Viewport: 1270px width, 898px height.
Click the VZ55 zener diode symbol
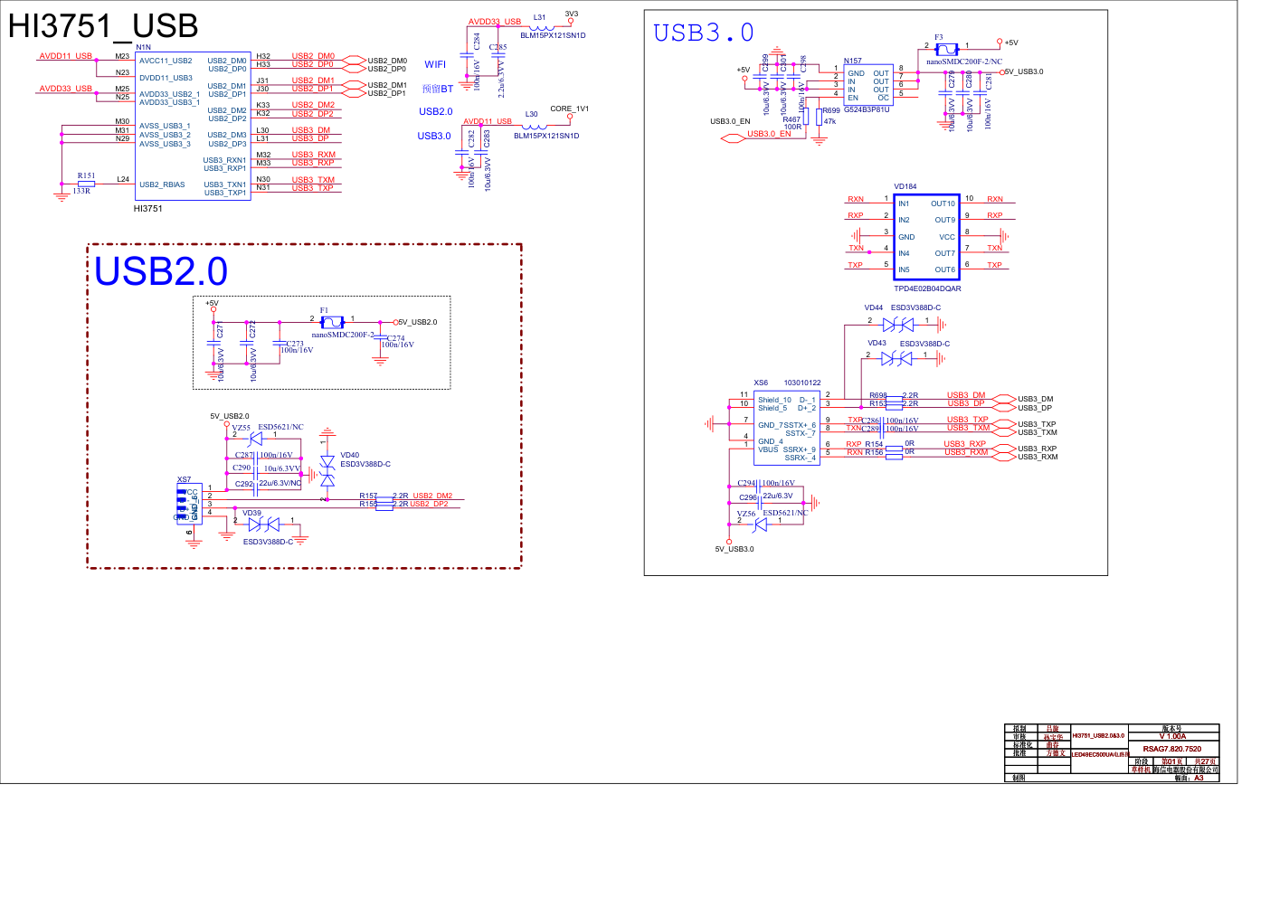tap(255, 439)
